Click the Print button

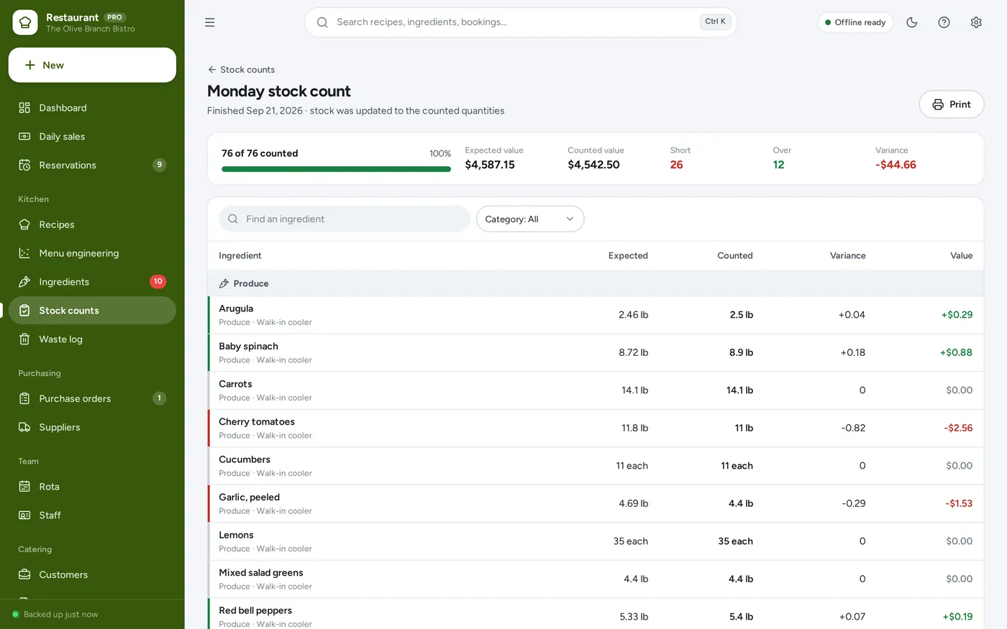(x=951, y=104)
